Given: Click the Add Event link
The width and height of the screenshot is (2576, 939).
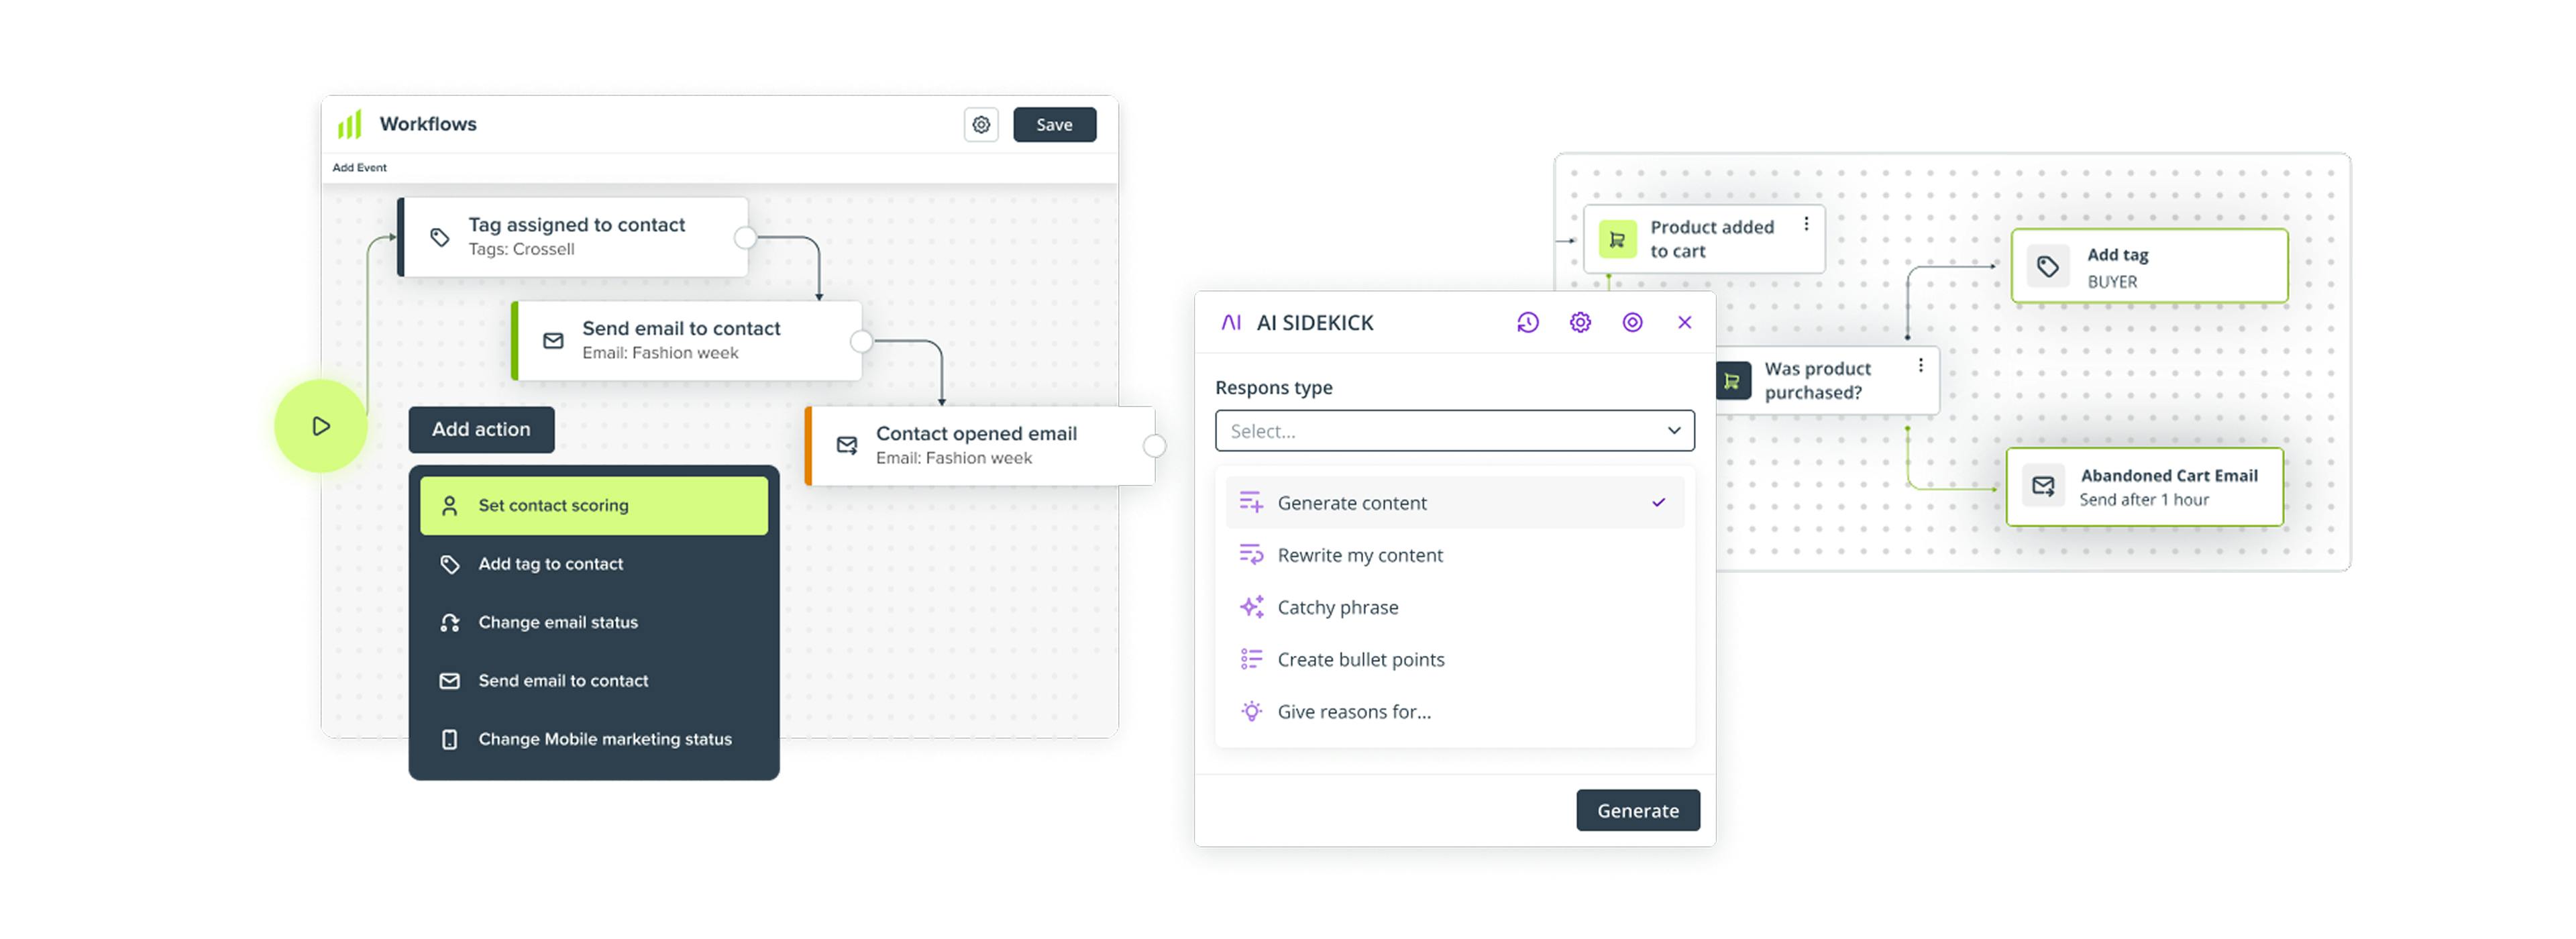Looking at the screenshot, I should pyautogui.click(x=359, y=168).
